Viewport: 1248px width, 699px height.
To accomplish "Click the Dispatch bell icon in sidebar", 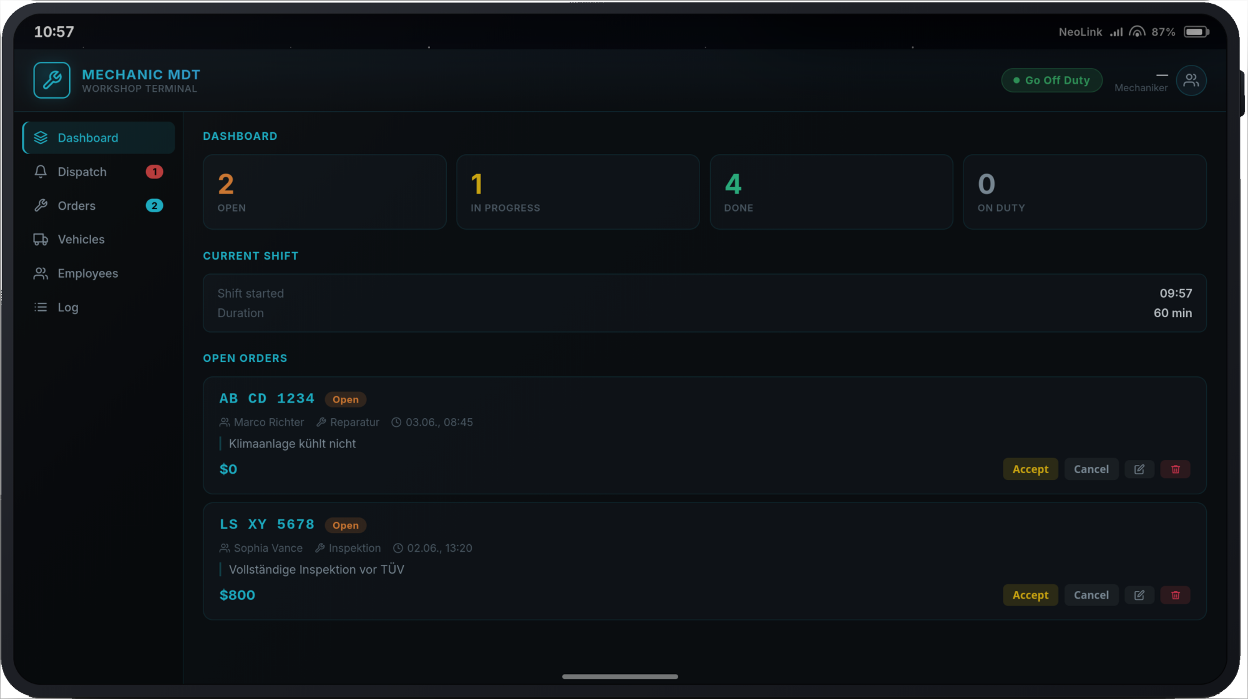I will (x=41, y=172).
